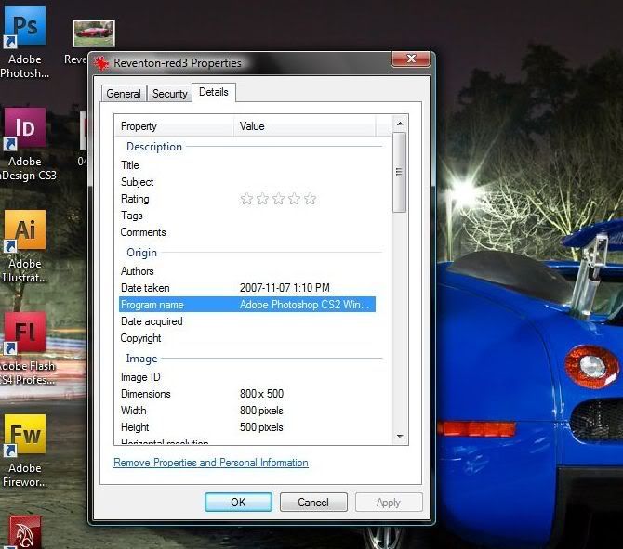Screen dimensions: 623x549
Task: Select the Copyright property row
Action: click(x=246, y=338)
